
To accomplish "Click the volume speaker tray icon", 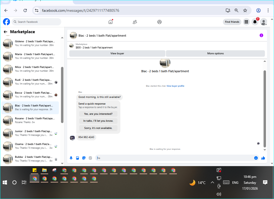I will click(x=219, y=194).
